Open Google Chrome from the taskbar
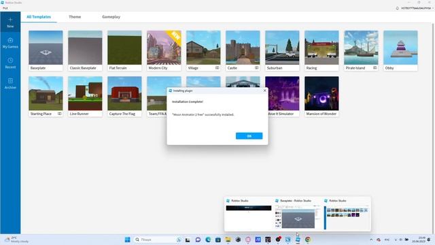 [308, 240]
